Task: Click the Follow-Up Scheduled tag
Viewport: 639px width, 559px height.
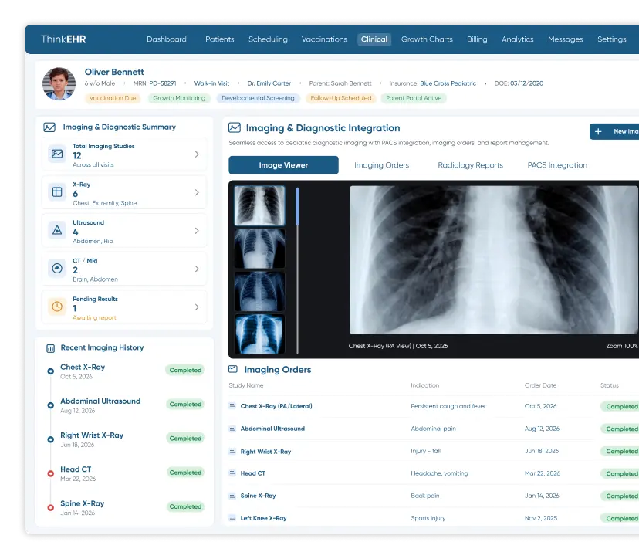Action: (x=340, y=98)
